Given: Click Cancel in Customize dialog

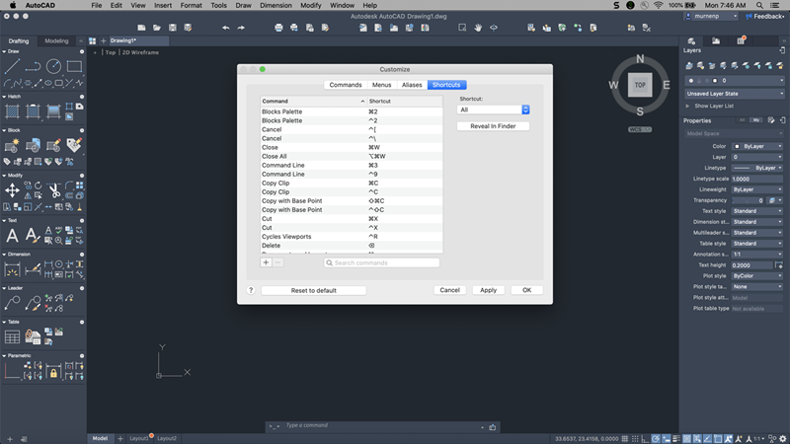Looking at the screenshot, I should click(449, 290).
